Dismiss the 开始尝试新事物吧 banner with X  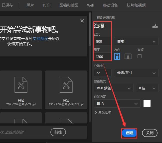pos(82,21)
